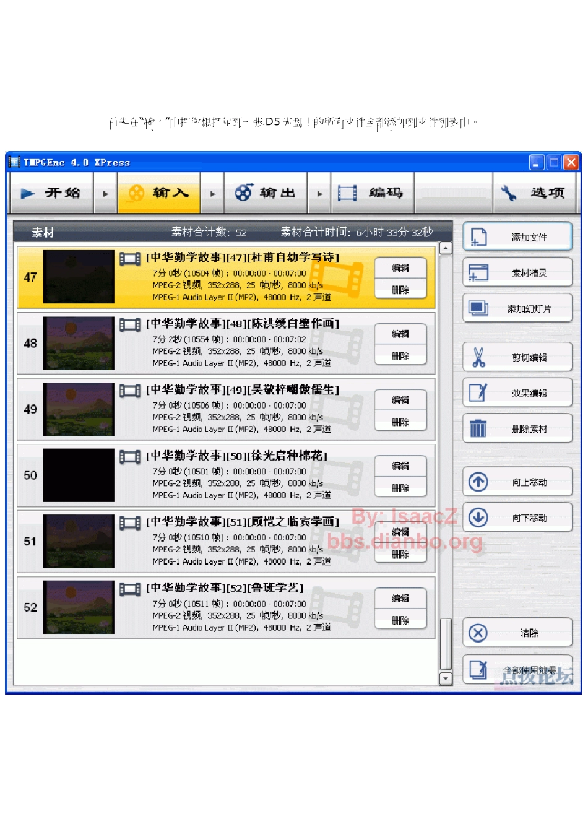Open 效果编辑 (Effect edit)
The height and width of the screenshot is (832, 588).
point(517,393)
